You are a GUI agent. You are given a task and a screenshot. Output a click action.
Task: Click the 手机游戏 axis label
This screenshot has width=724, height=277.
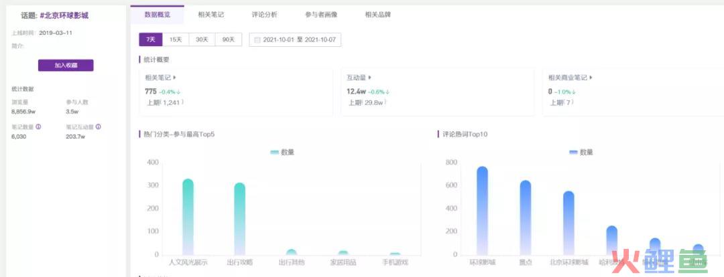click(396, 262)
